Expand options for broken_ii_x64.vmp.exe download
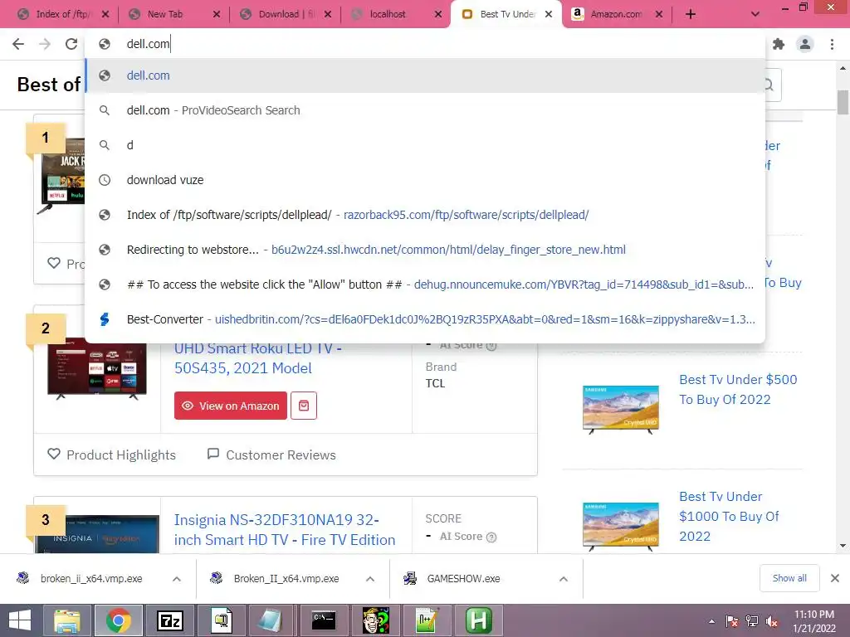This screenshot has width=850, height=637. (x=177, y=579)
